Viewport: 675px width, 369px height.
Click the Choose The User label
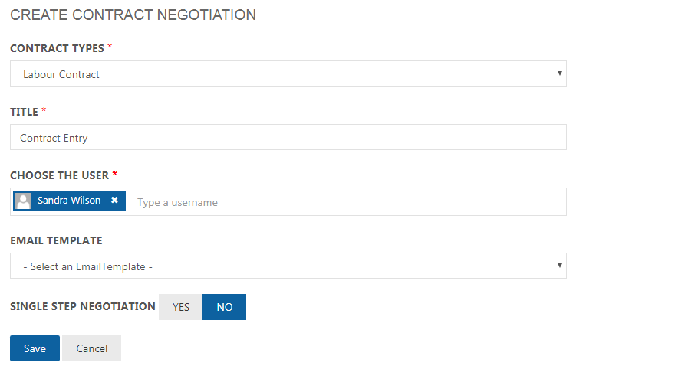coord(59,175)
